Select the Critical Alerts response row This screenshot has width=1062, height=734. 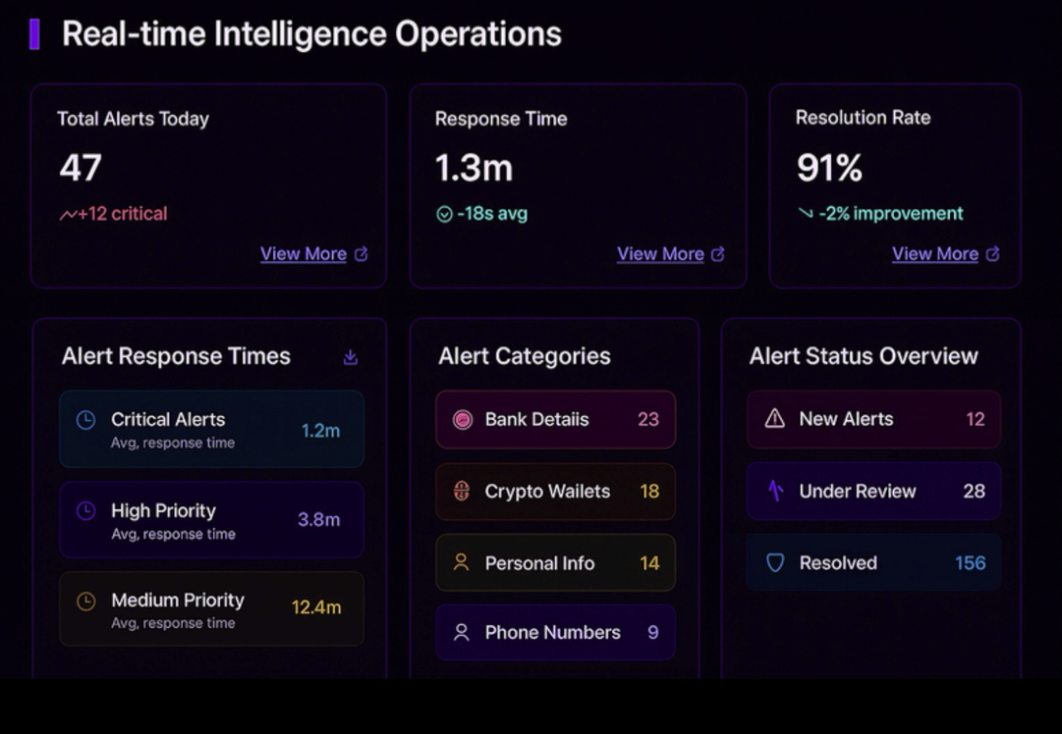click(x=211, y=429)
